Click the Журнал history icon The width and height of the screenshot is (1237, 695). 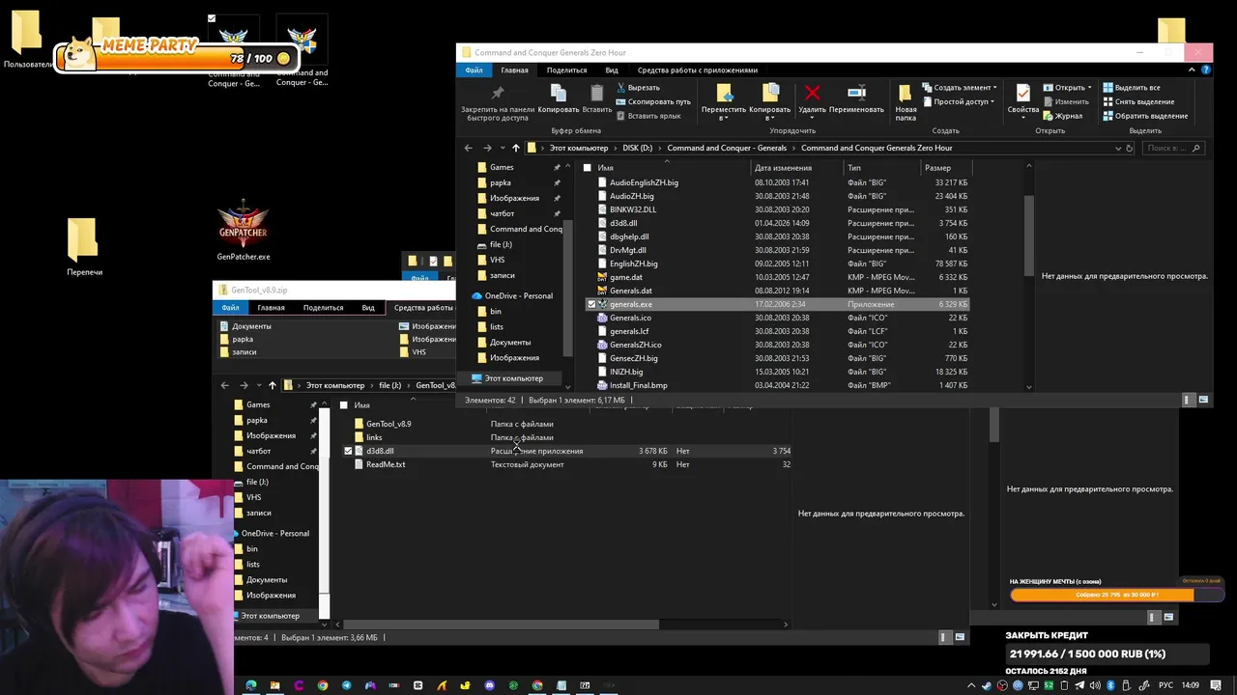tap(1048, 116)
